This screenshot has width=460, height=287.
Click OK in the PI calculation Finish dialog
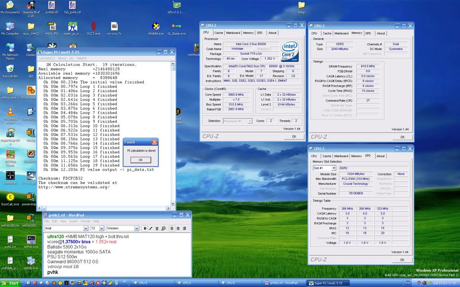pyautogui.click(x=141, y=160)
